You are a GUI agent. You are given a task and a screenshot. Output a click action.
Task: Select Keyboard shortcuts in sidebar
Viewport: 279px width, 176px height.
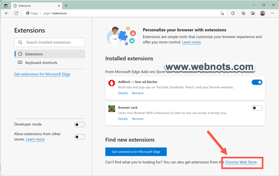tap(41, 63)
